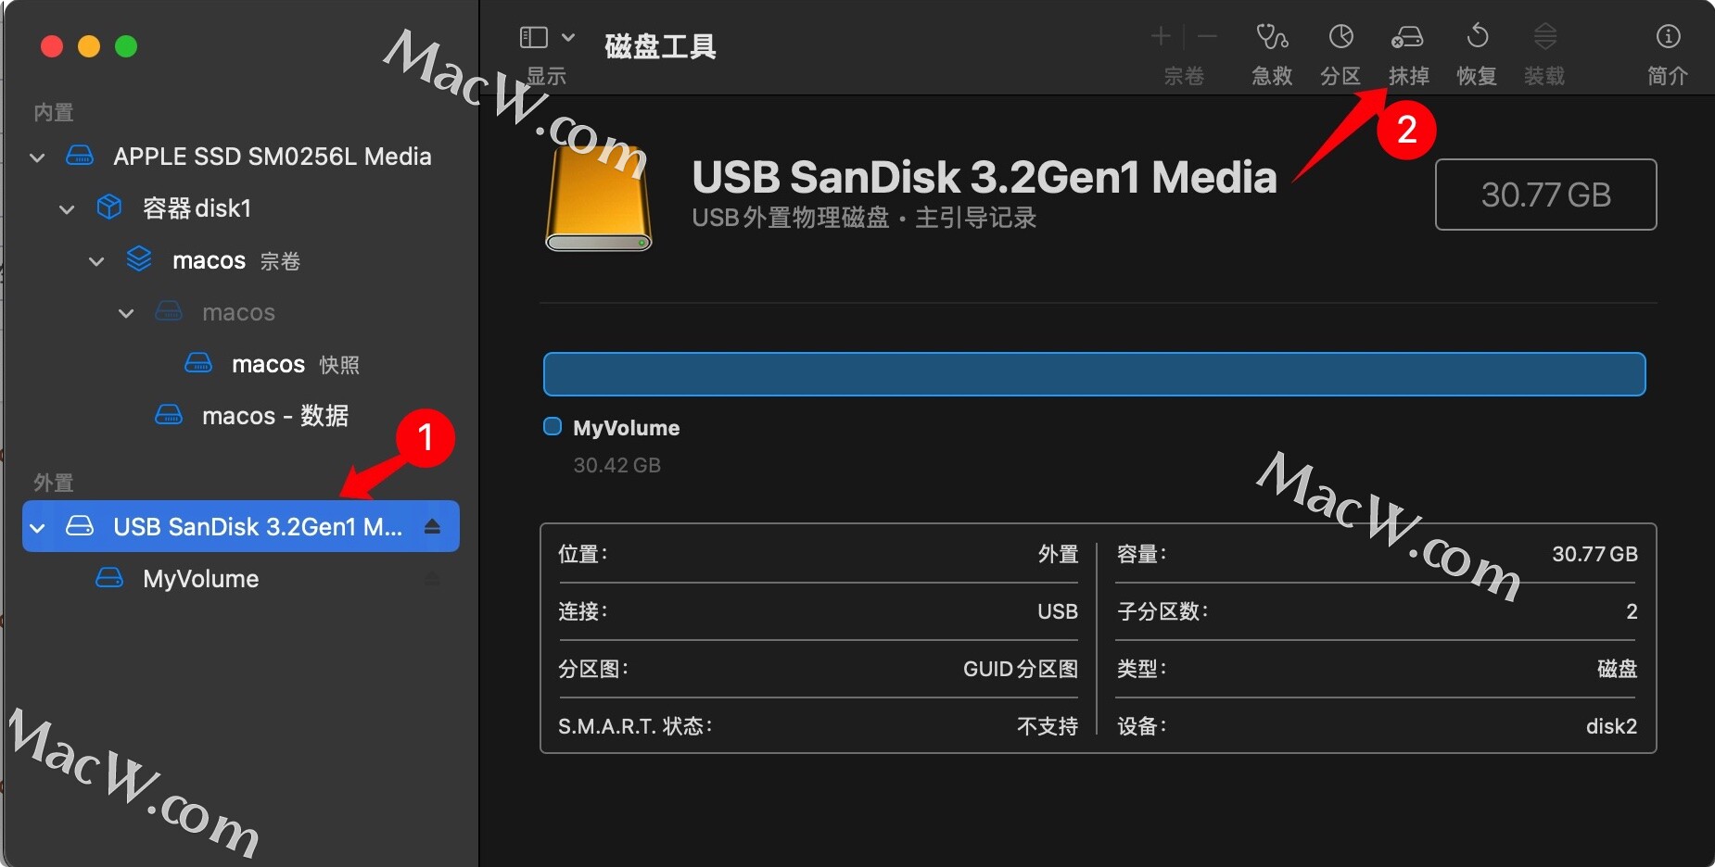Image resolution: width=1715 pixels, height=867 pixels.
Task: Click the add volume plus icon
Action: point(1161,36)
